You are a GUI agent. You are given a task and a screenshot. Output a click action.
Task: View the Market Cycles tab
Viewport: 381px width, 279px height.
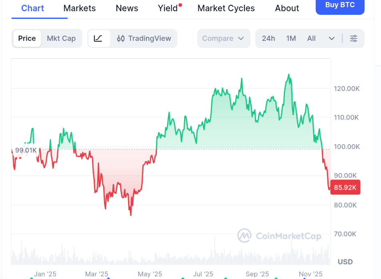click(x=226, y=8)
